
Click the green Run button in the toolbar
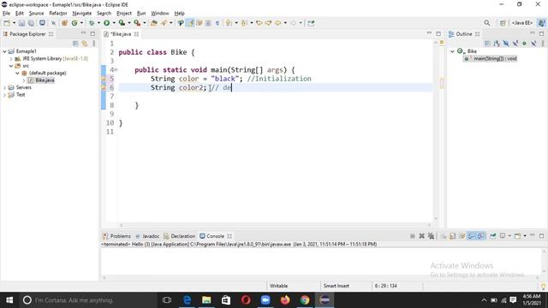coord(106,23)
